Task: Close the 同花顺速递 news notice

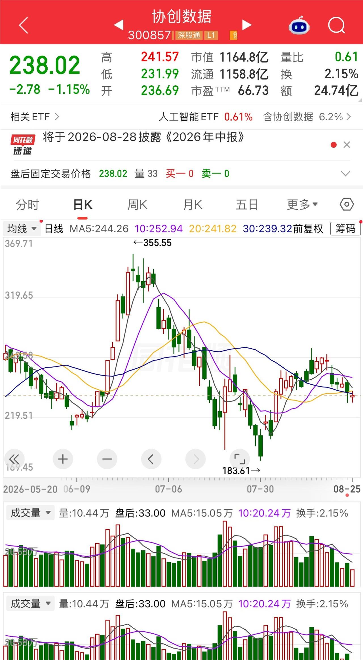Action: 347,145
